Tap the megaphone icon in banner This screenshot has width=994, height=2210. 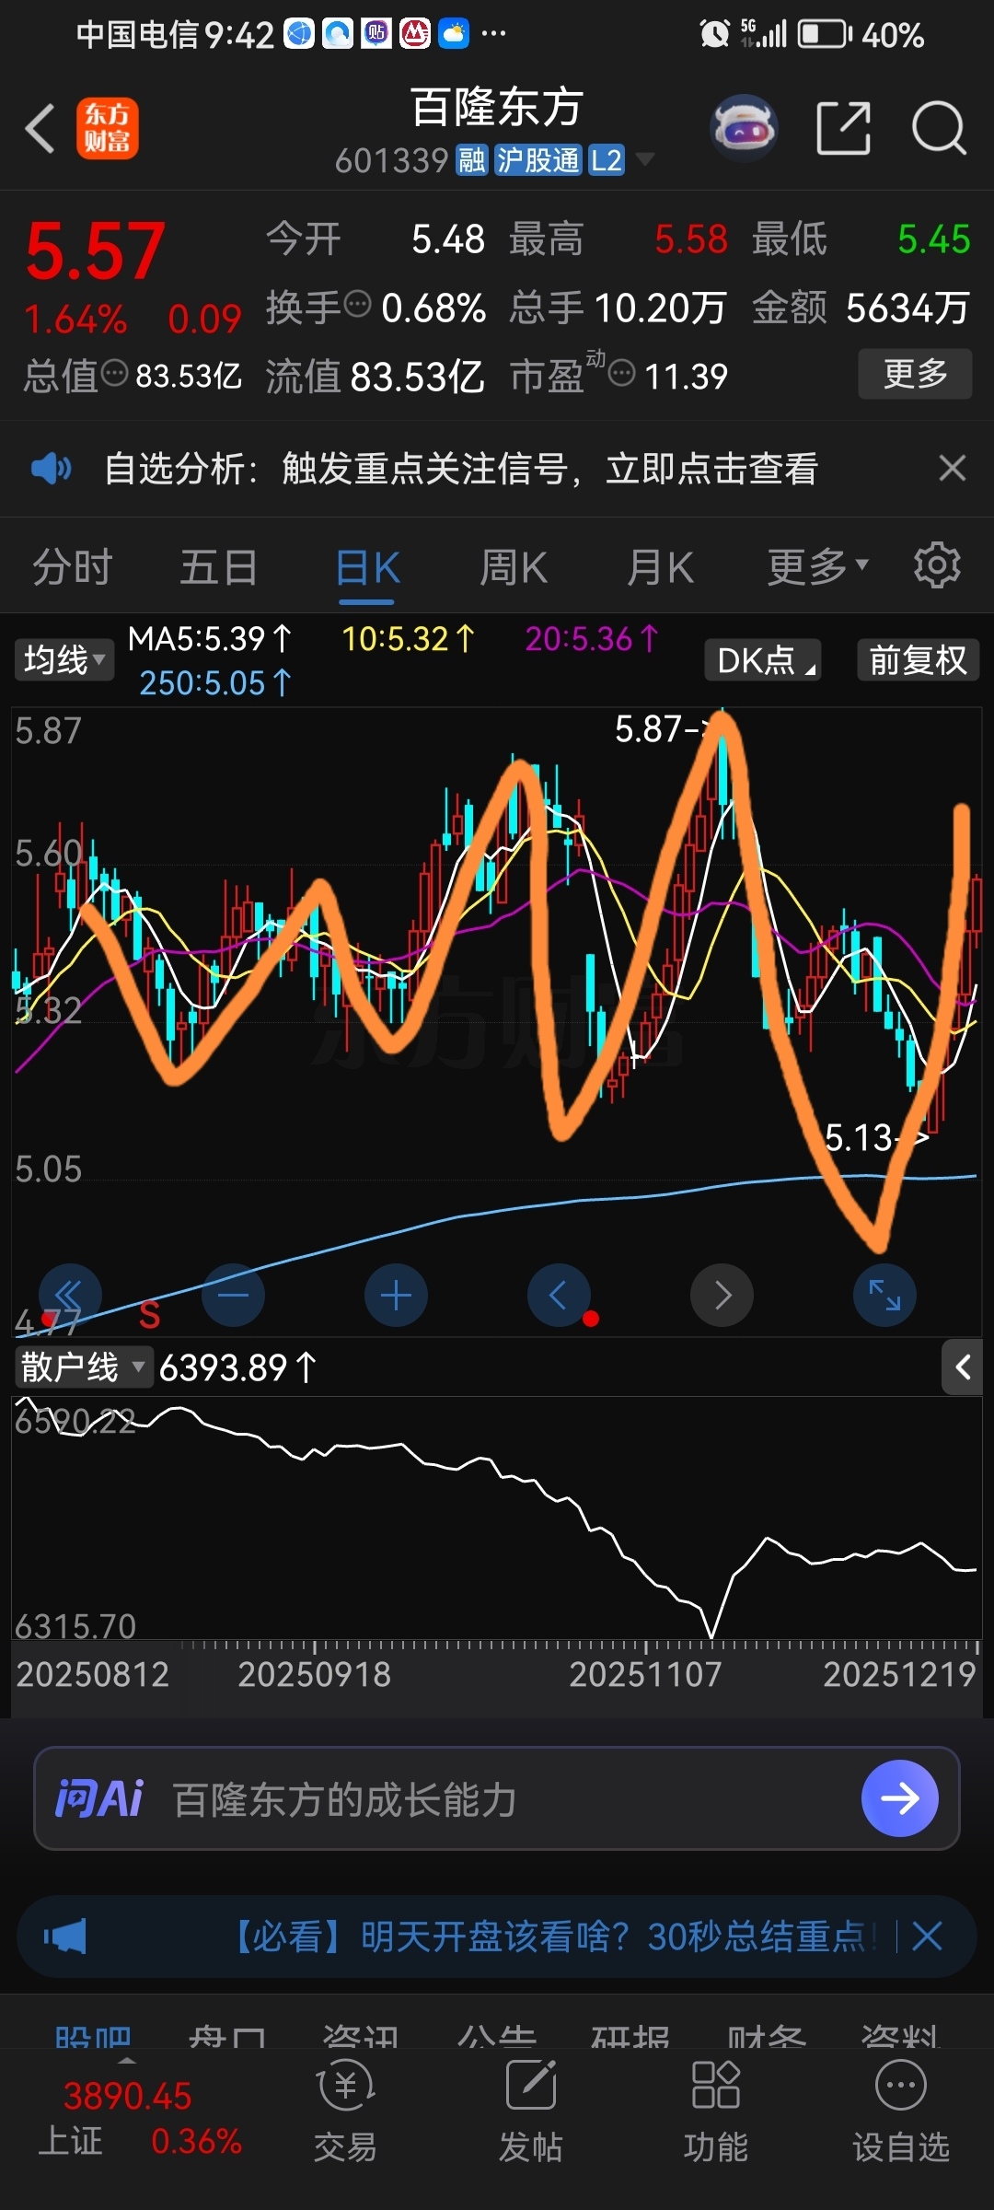(x=64, y=1937)
